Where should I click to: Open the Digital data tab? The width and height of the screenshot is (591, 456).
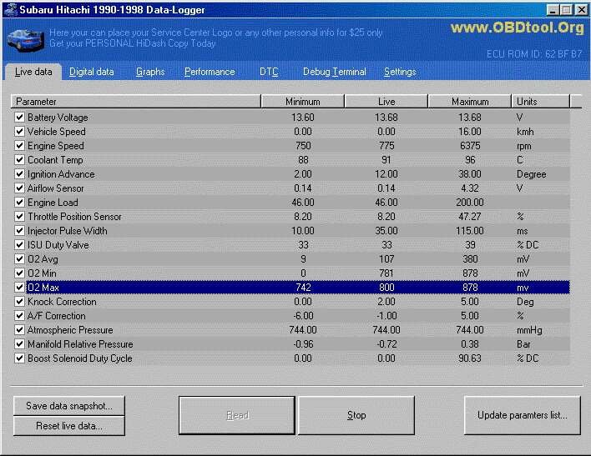pos(92,72)
